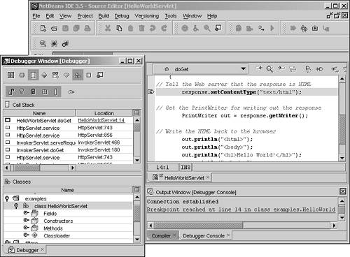This screenshot has height=257, width=350.
Task: Toggle the Watches outlined diamond view button
Action: [x=66, y=75]
